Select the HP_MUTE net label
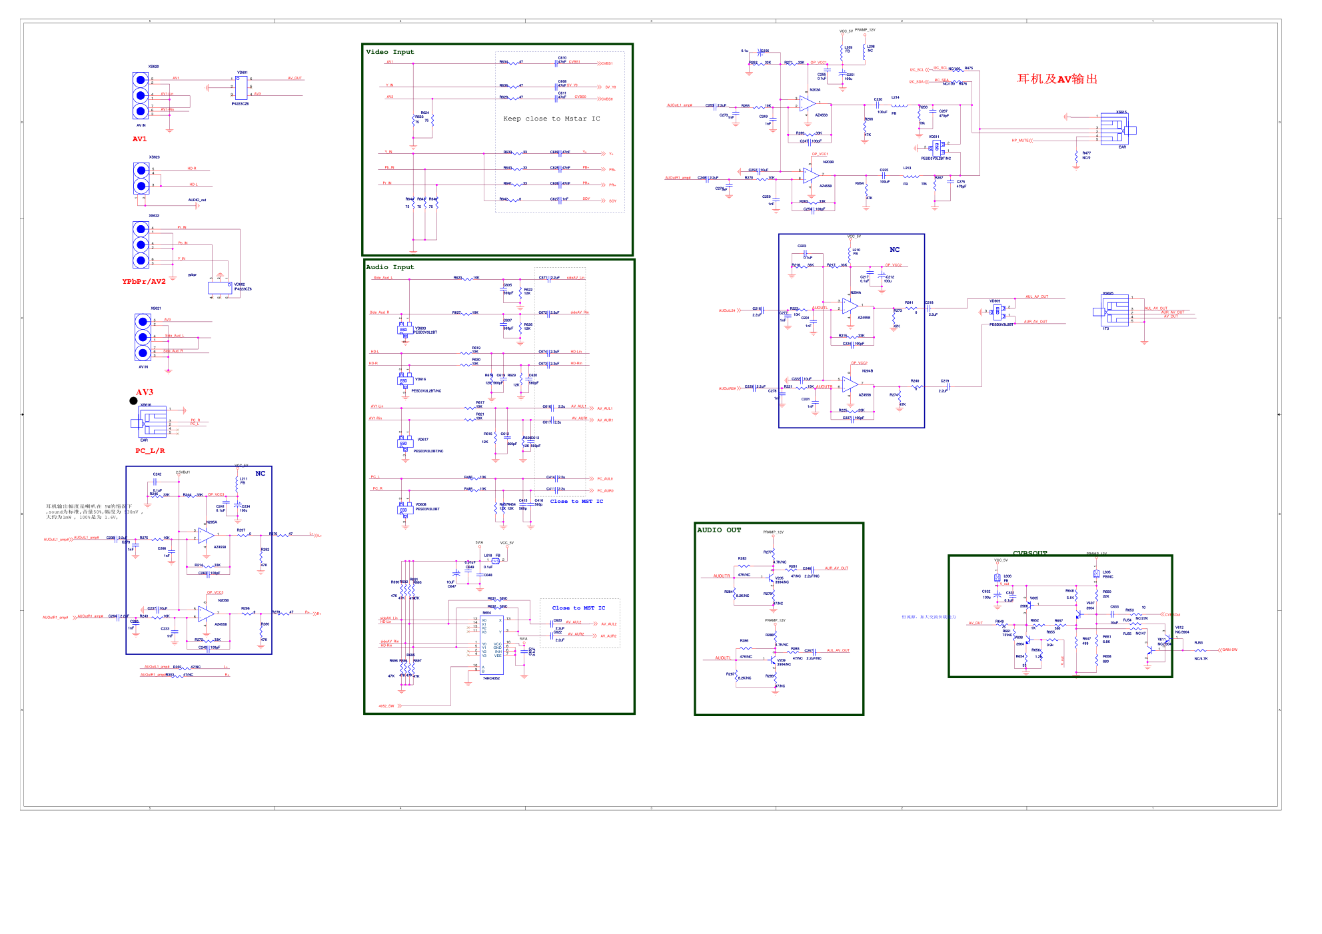This screenshot has width=1322, height=934. (1020, 141)
